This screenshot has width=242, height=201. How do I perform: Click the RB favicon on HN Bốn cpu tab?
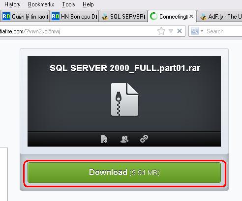pos(56,16)
